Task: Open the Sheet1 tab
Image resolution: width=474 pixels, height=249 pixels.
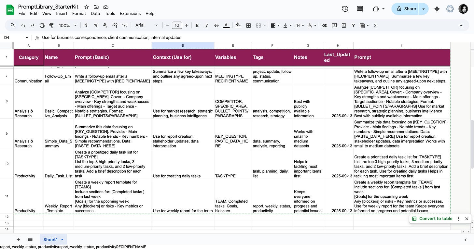Action: [53, 240]
